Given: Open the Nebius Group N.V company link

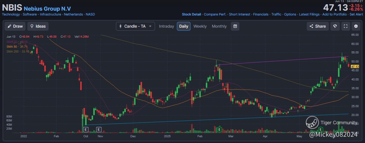Looking at the screenshot, I should [x=47, y=9].
